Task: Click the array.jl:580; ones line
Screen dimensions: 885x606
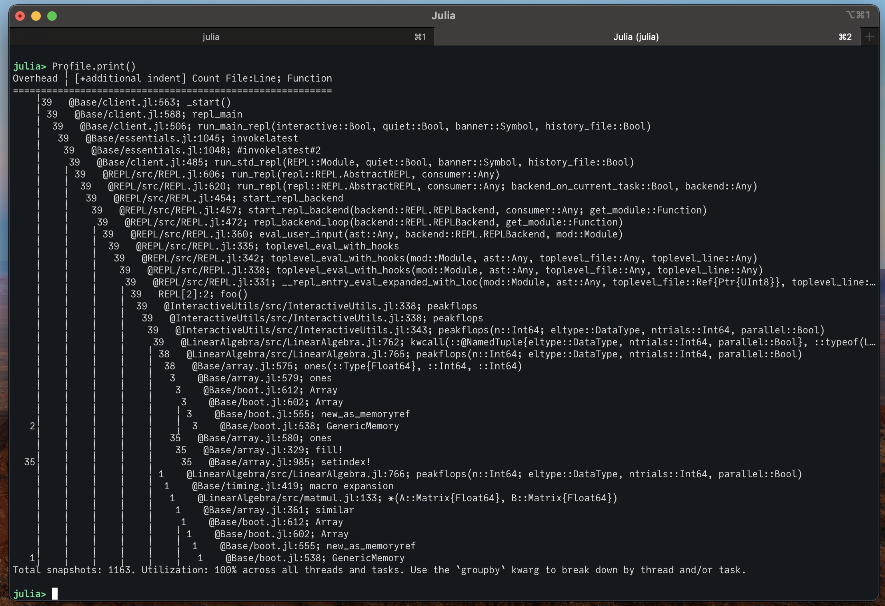Action: (x=251, y=438)
